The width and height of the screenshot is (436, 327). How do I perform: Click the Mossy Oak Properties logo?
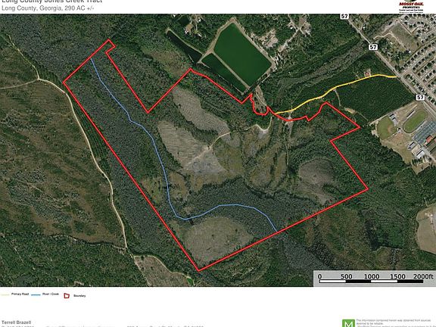coord(411,6)
